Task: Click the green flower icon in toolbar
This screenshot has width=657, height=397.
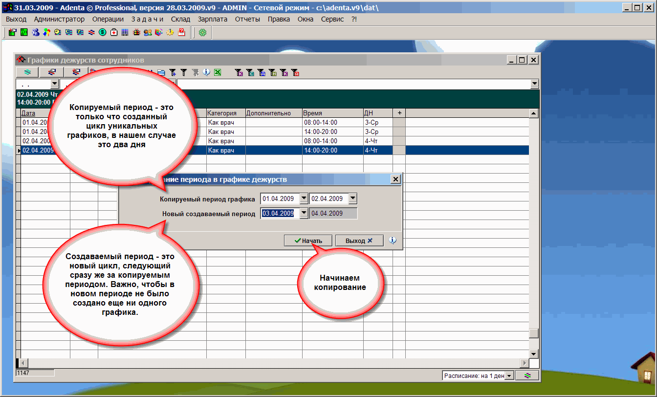Action: pos(202,33)
